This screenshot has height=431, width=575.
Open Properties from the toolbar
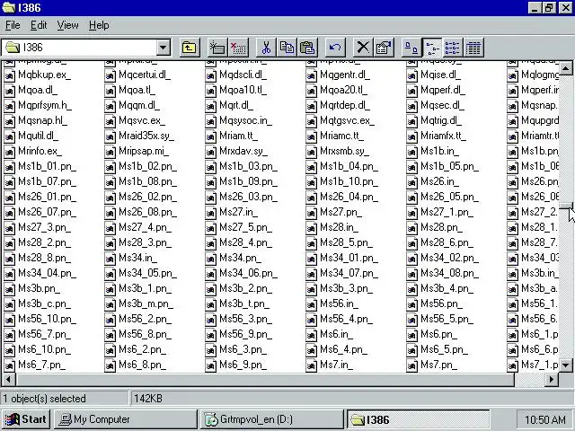384,48
